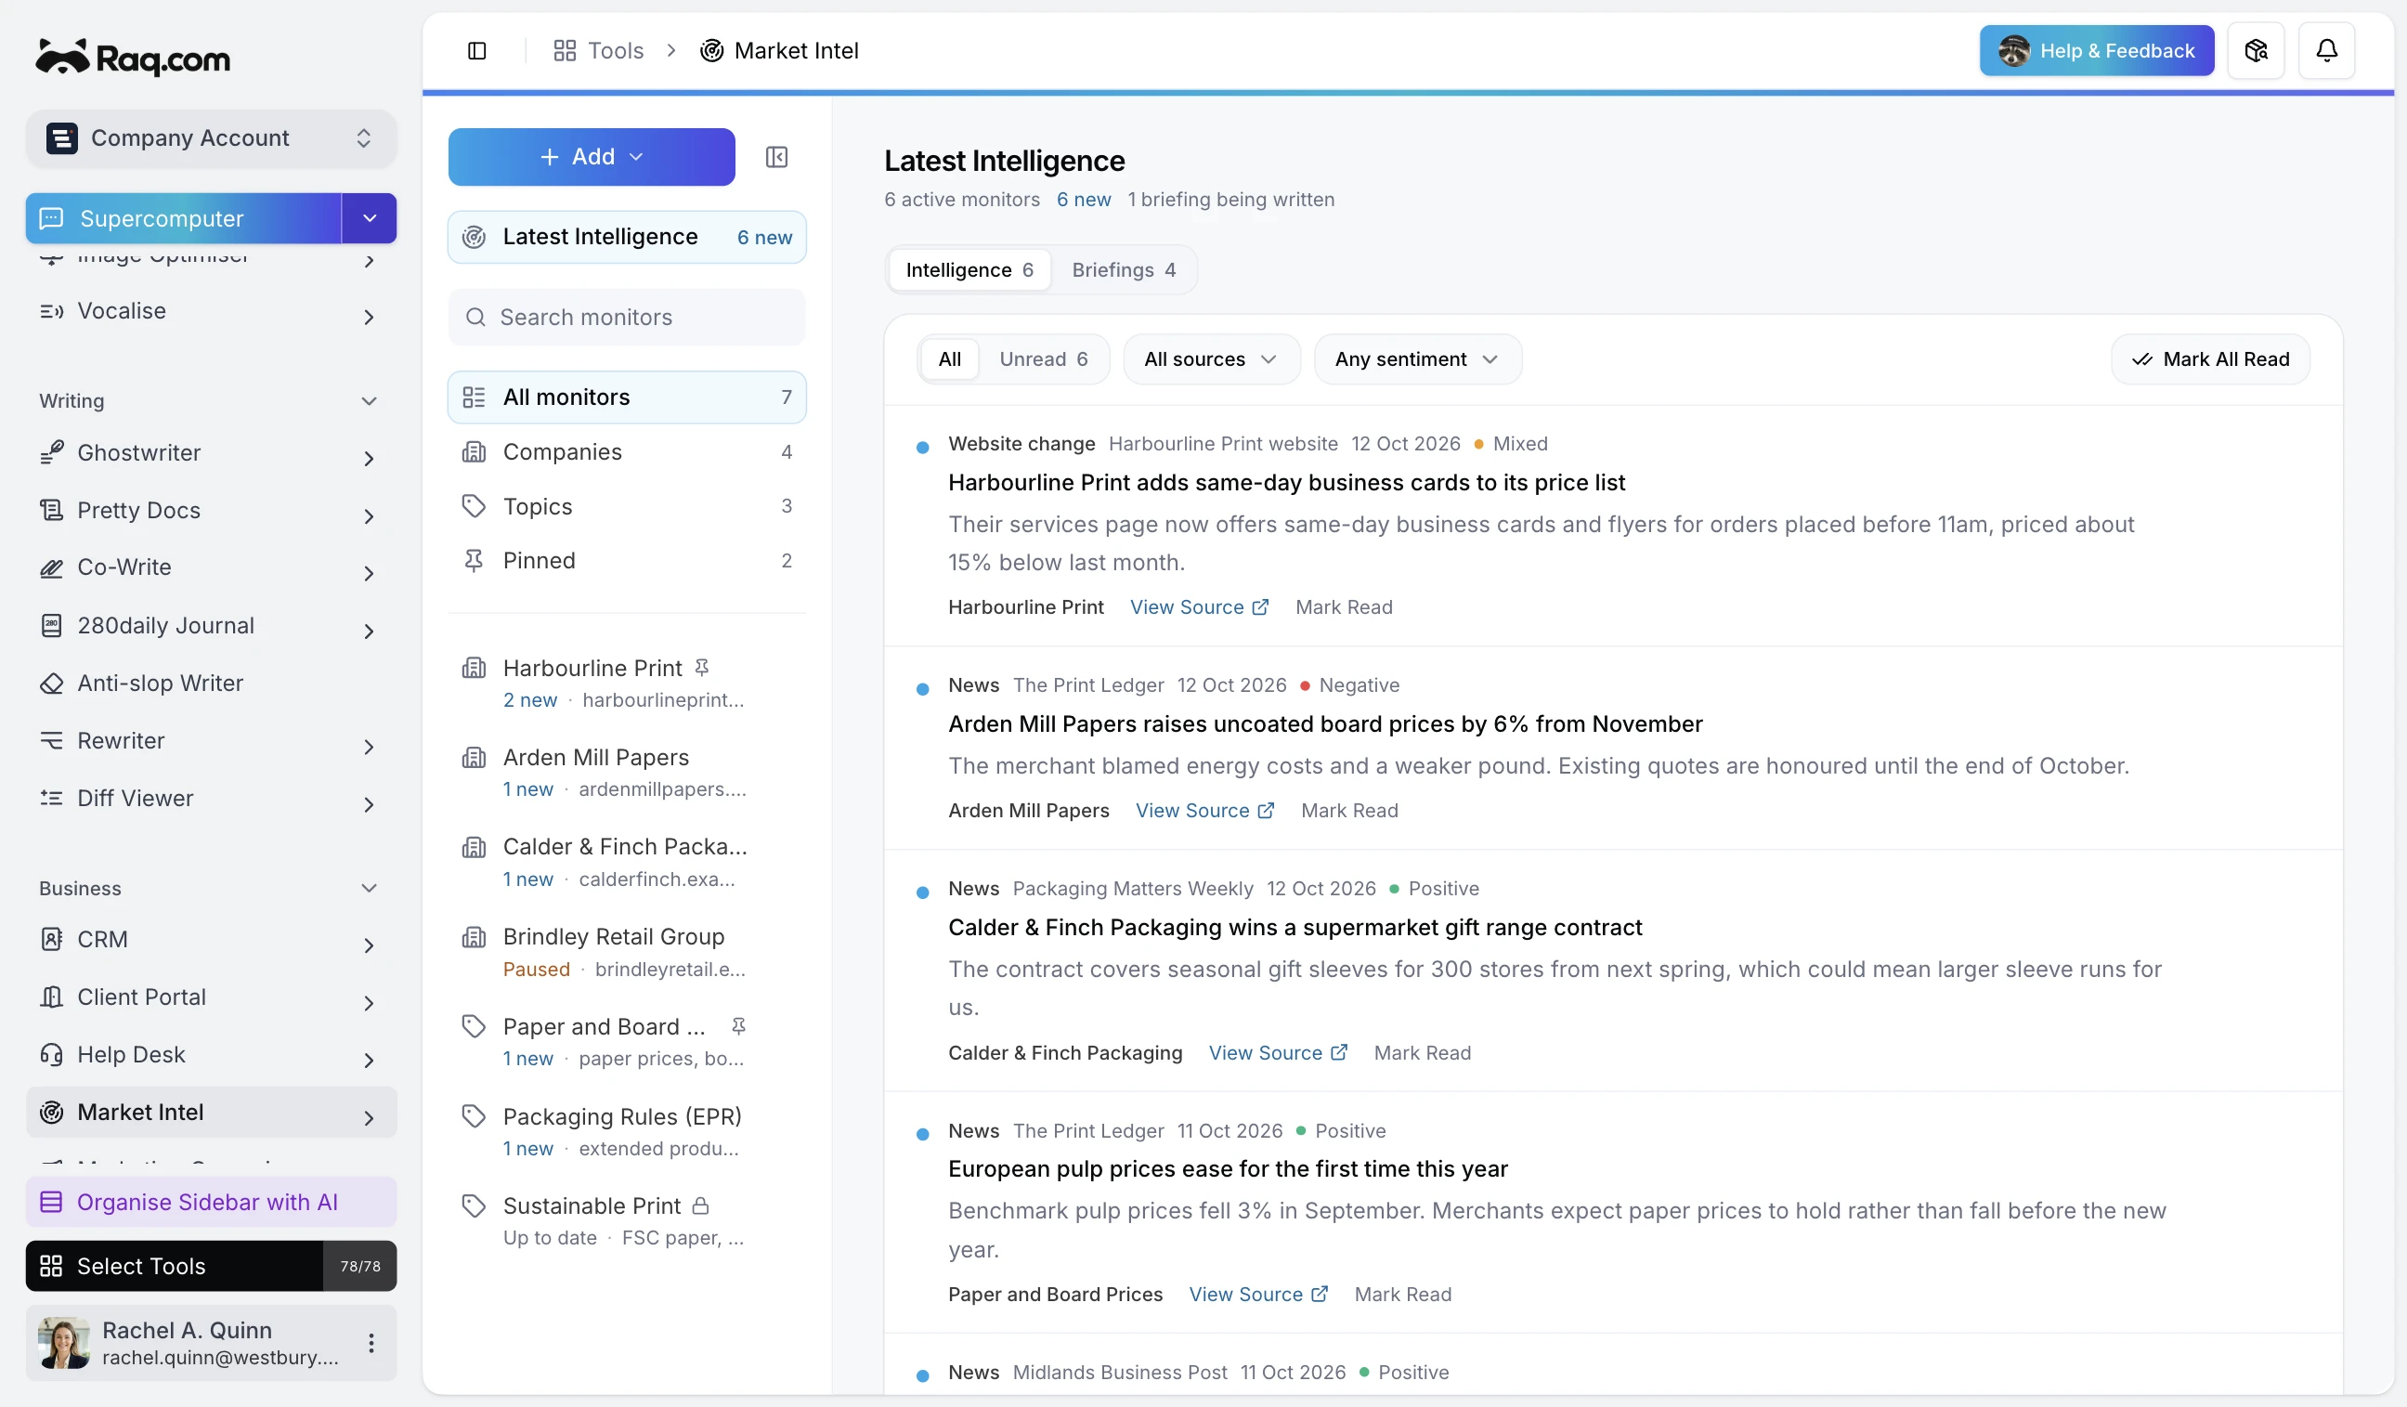Open Diff Viewer tool

pos(211,799)
